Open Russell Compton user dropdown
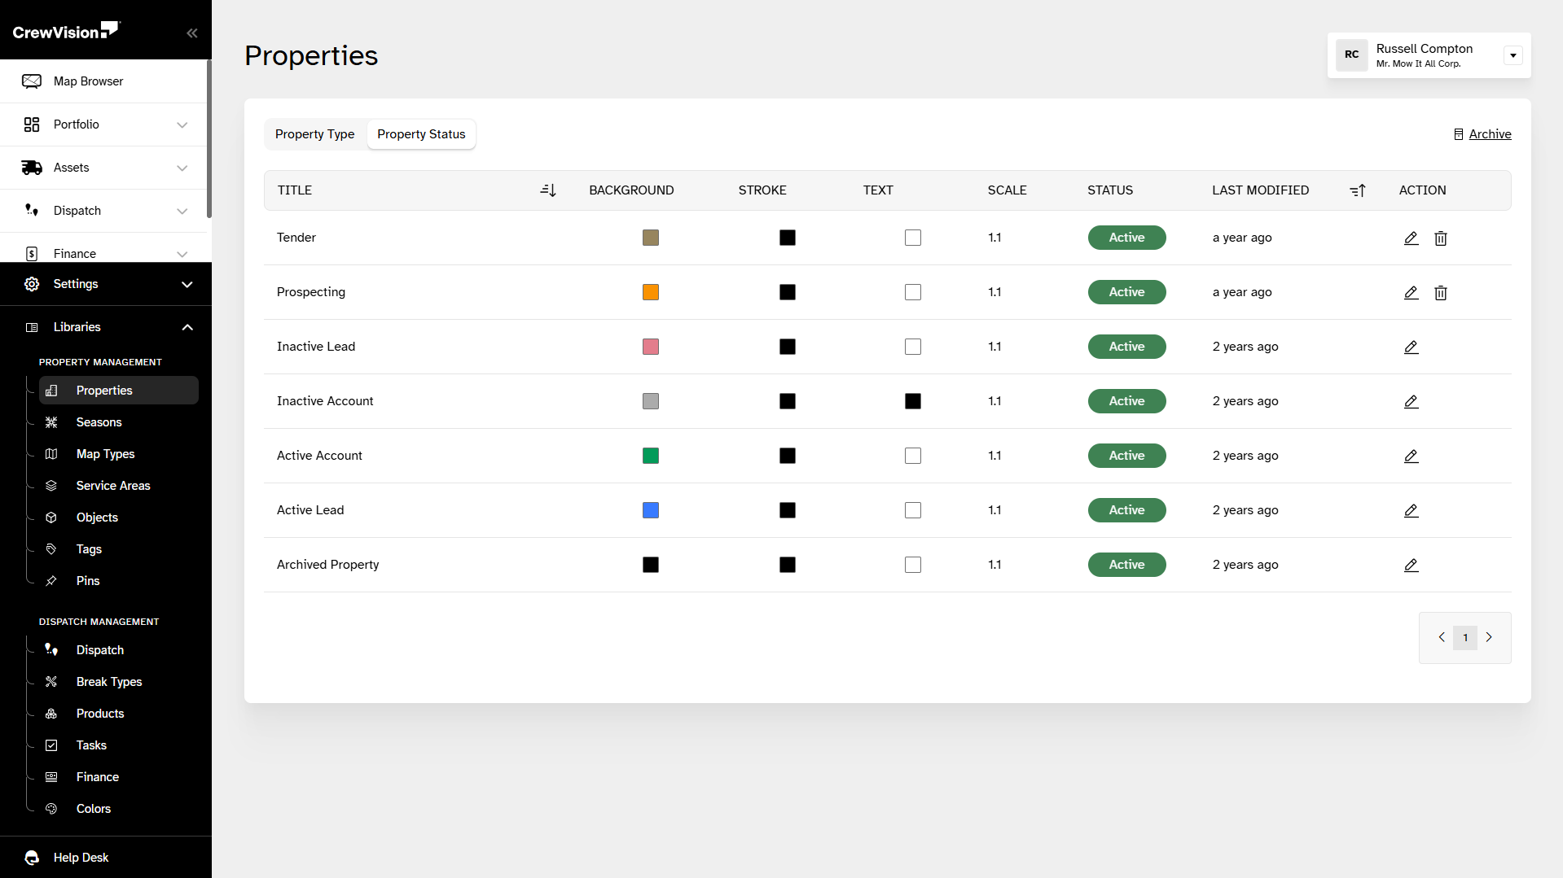1563x878 pixels. pos(1513,55)
